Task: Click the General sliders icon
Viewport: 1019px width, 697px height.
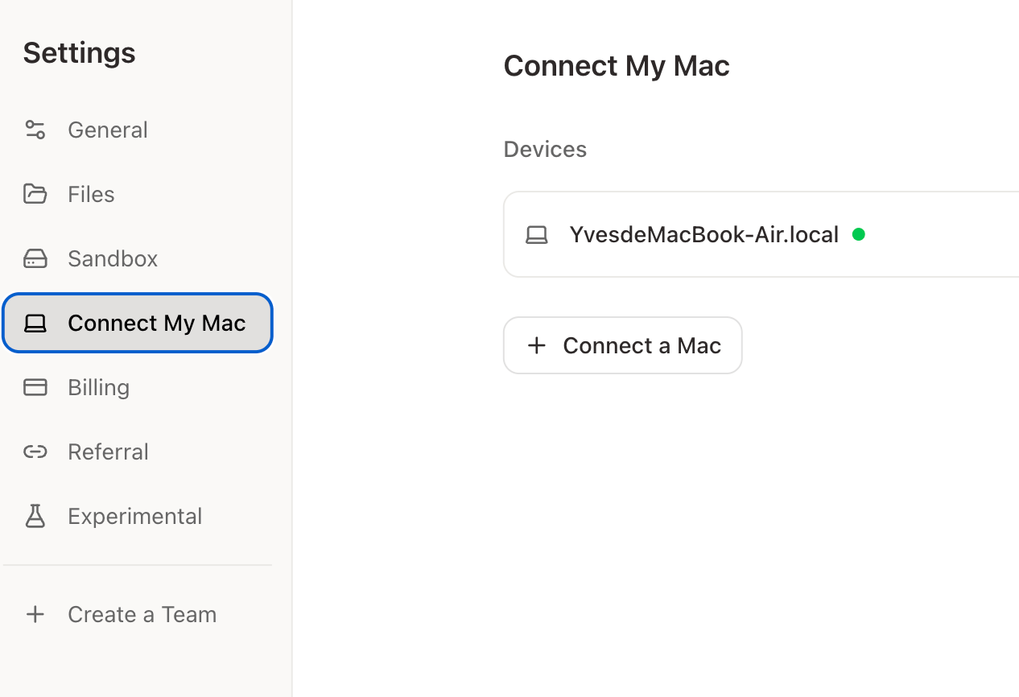Action: pos(35,130)
